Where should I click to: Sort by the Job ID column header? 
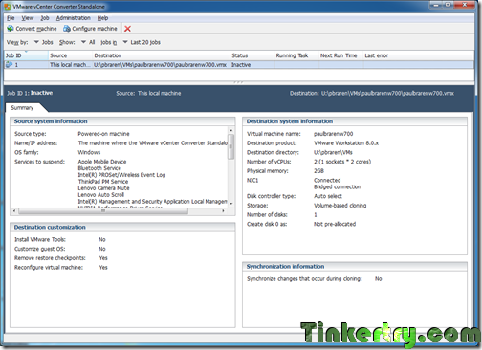26,55
